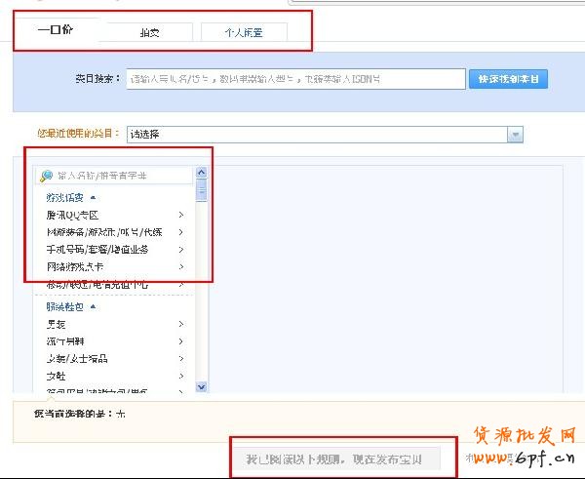Viewport: 585px width, 479px height.
Task: Open the recently used category dropdown
Action: click(x=515, y=135)
